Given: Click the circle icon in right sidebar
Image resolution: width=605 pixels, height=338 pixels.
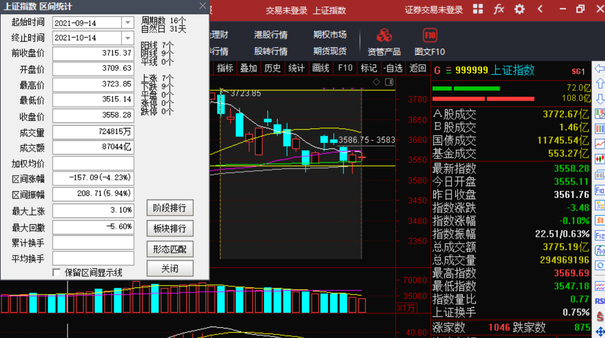Looking at the screenshot, I should (599, 266).
